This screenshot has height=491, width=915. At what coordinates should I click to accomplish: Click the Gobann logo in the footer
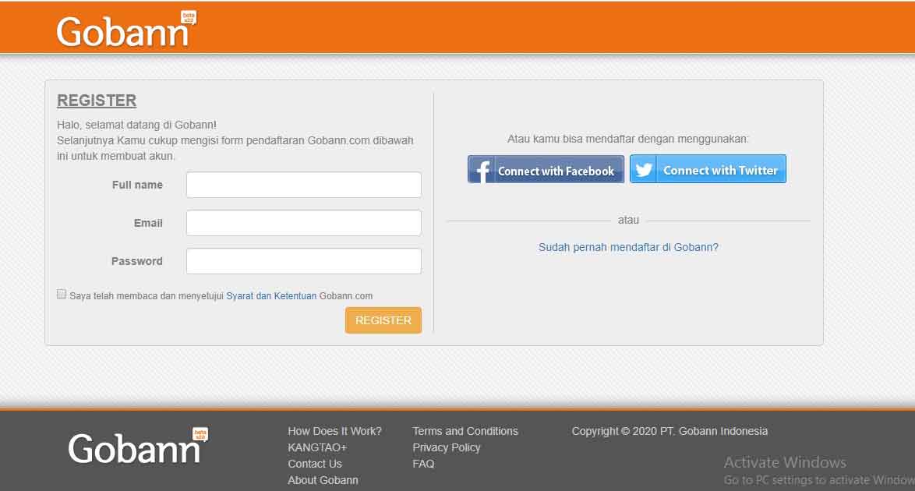click(138, 446)
